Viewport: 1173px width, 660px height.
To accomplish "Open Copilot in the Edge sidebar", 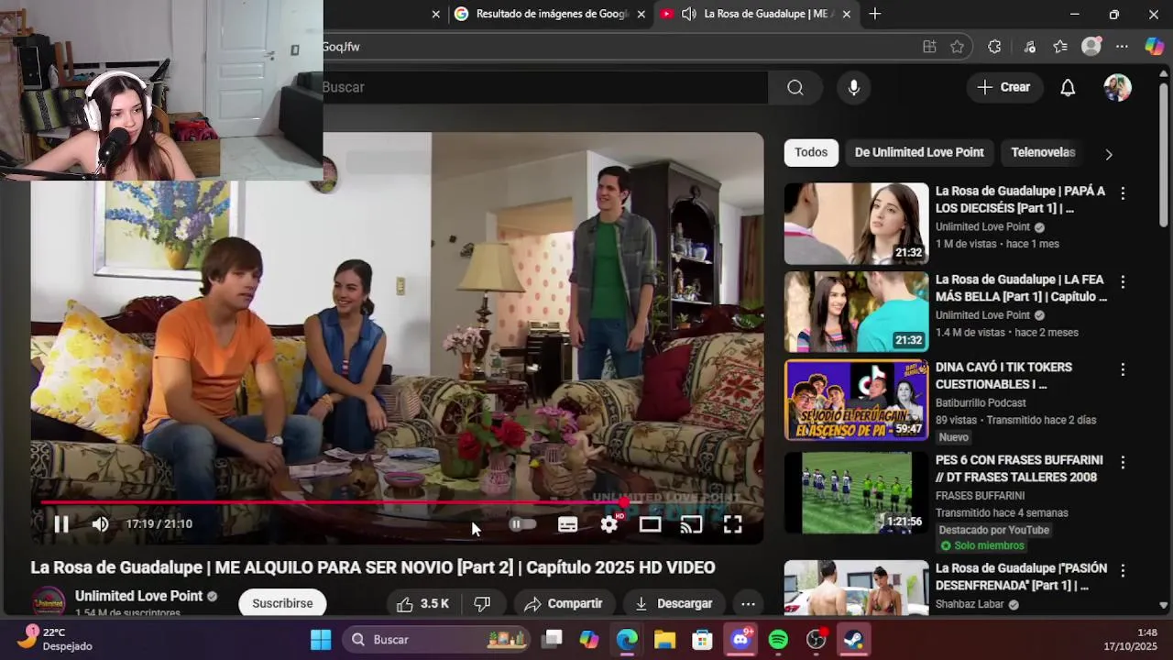I will click(1155, 47).
